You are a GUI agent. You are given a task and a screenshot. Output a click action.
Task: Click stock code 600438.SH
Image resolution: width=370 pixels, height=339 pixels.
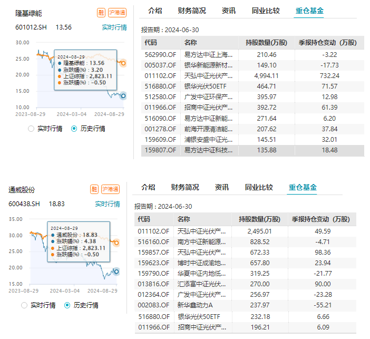[x=24, y=204]
